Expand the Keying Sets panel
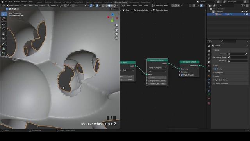This screenshot has height=141, width=250. (x=219, y=72)
